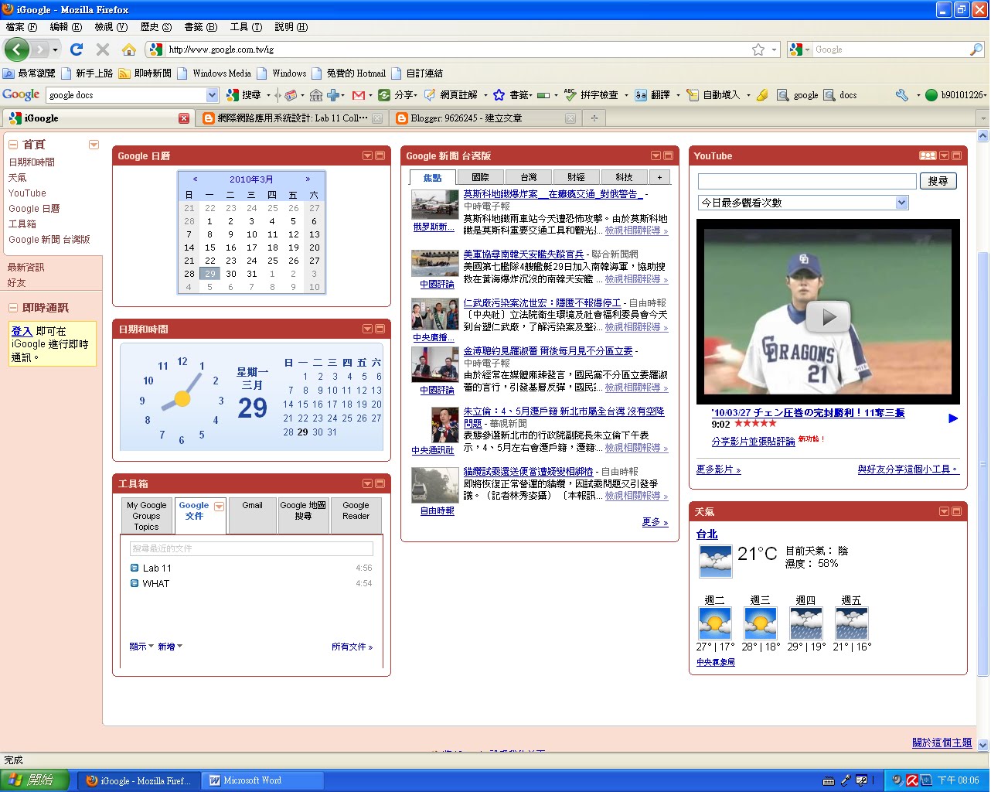Image resolution: width=991 pixels, height=792 pixels.
Task: Open the 日期和時間 gadget menu arrow
Action: pos(367,329)
